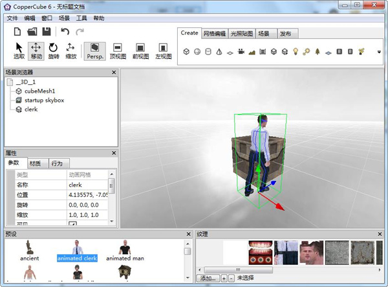Image resolution: width=388 pixels, height=287 pixels.
Task: Expand the Create toolbar overflow arrow
Action: point(379,51)
